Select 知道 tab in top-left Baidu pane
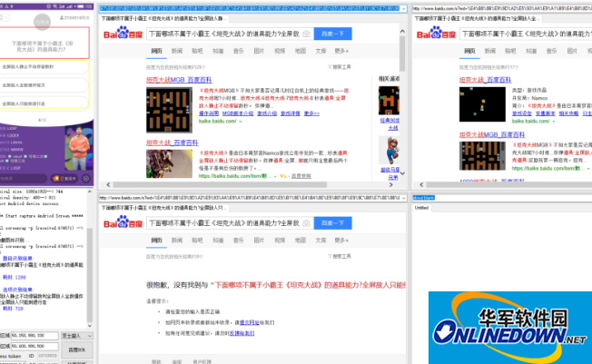The image size is (592, 364). pyautogui.click(x=218, y=51)
